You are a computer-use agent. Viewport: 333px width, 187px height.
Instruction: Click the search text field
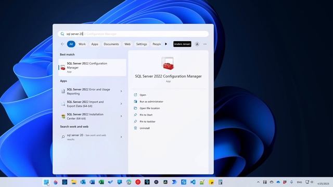133,34
